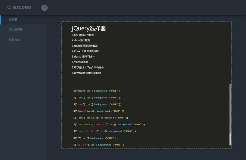Click the $(".box").eq().css code line
The width and height of the screenshot is (246, 160).
pos(101,118)
